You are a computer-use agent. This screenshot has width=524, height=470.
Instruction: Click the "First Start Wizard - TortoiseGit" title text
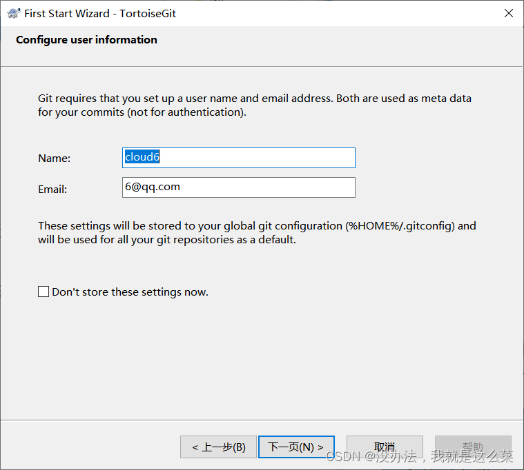[100, 13]
